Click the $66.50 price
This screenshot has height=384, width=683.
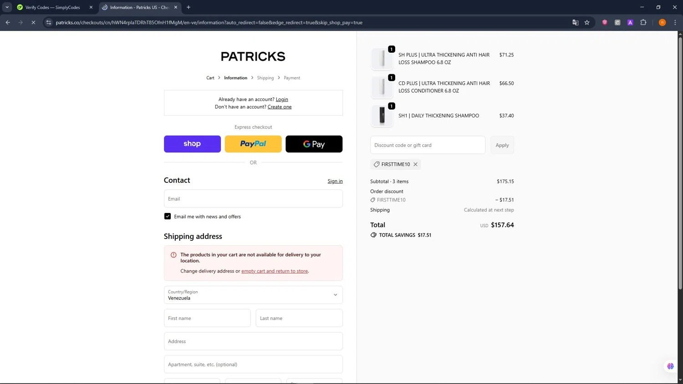tap(506, 83)
